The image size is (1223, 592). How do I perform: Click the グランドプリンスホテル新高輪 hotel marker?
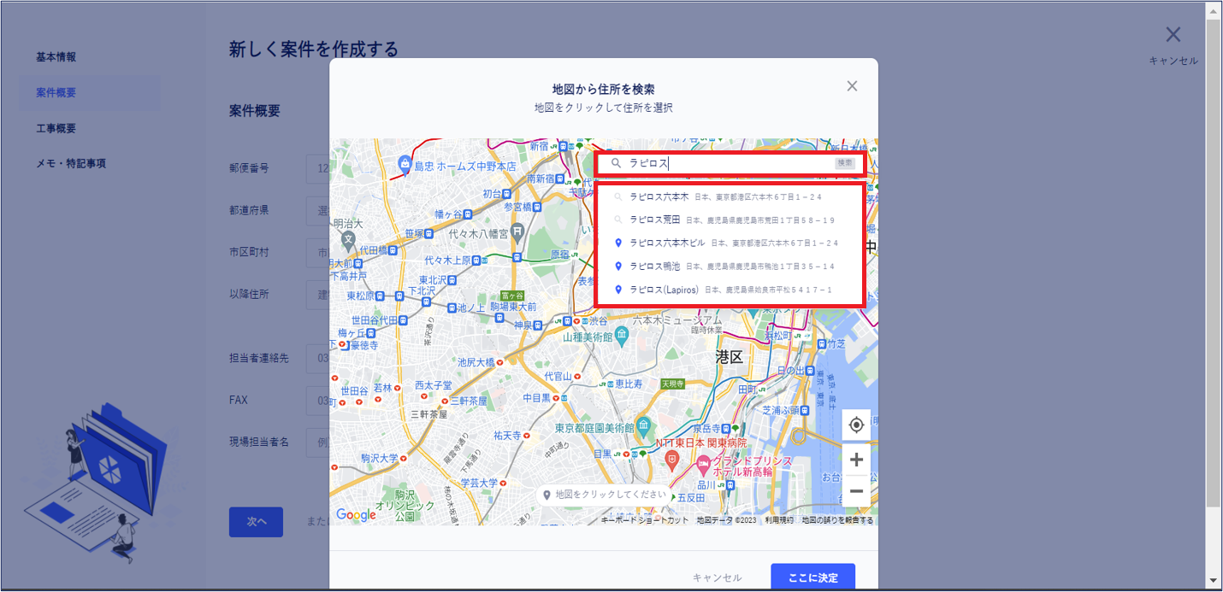[x=703, y=466]
